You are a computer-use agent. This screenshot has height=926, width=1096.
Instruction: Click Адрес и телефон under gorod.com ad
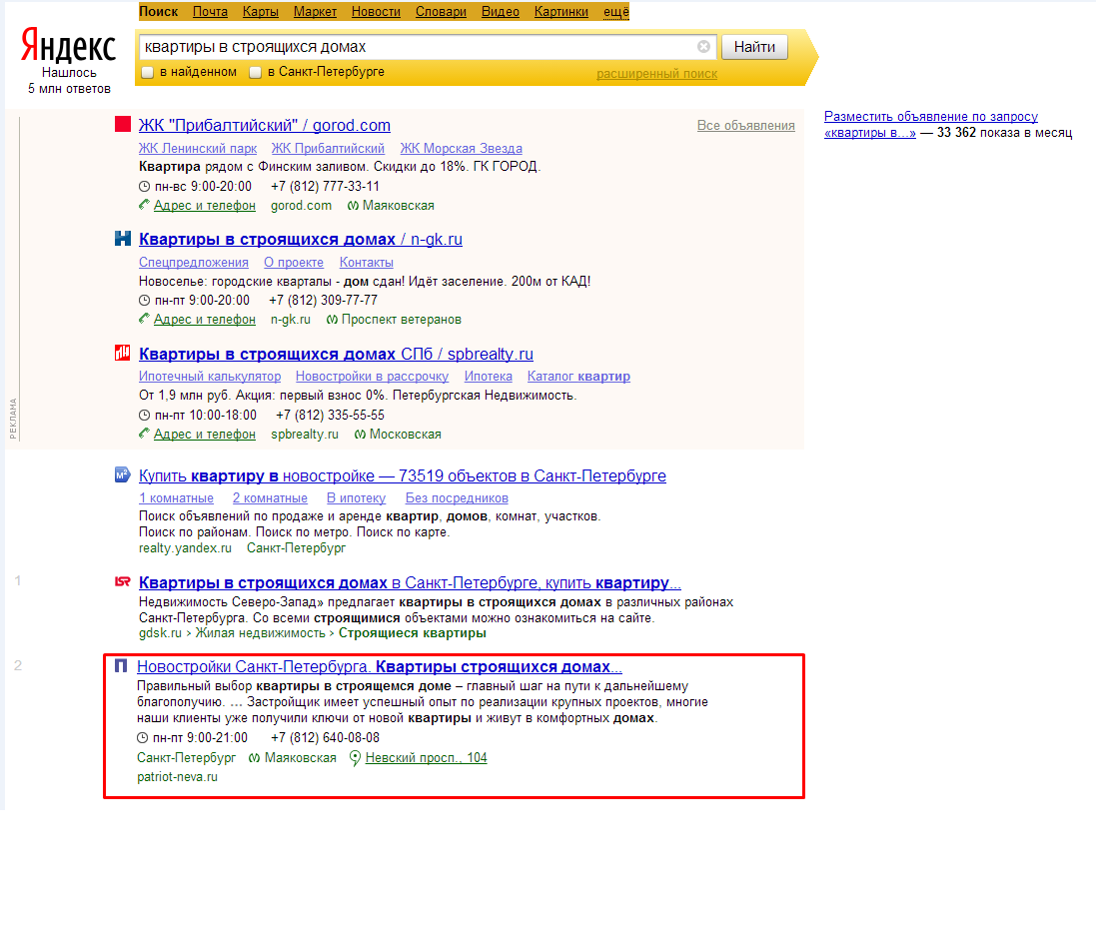point(205,206)
